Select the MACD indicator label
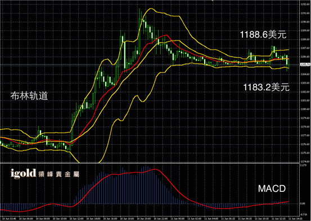Screen dimensions: 311x221 tap(272, 188)
